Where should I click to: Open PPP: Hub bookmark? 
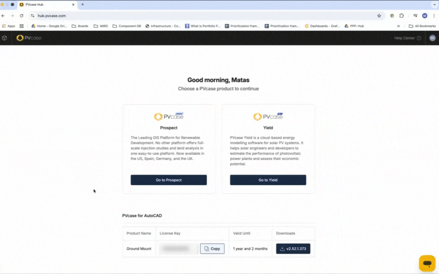(354, 26)
